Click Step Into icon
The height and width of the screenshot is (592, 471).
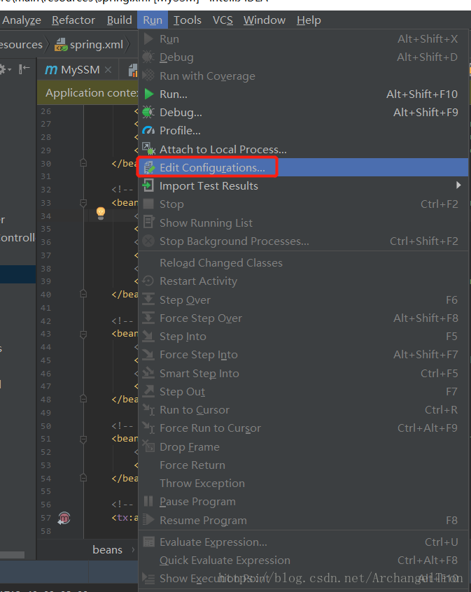pyautogui.click(x=148, y=336)
